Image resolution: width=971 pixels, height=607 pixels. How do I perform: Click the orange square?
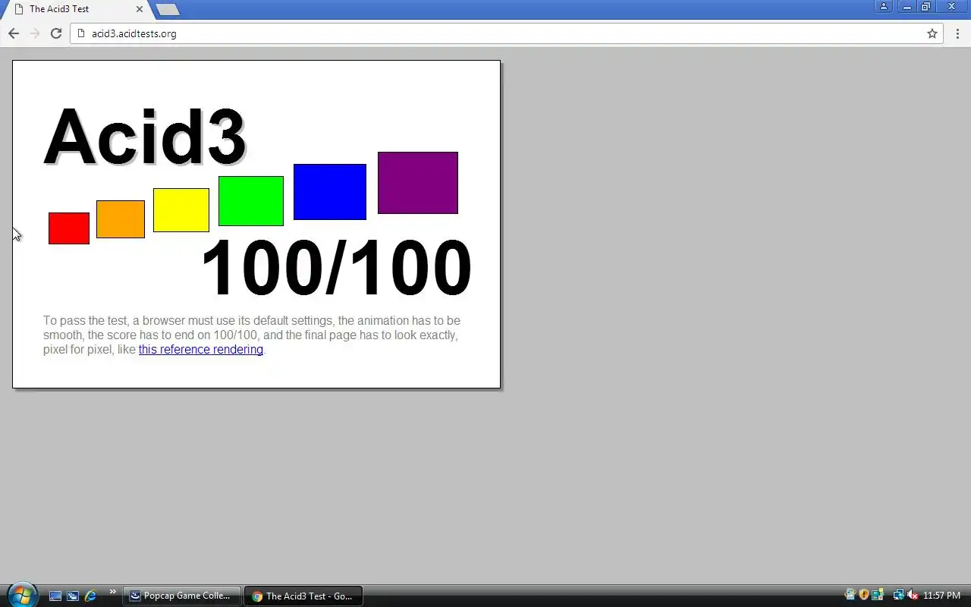(121, 219)
